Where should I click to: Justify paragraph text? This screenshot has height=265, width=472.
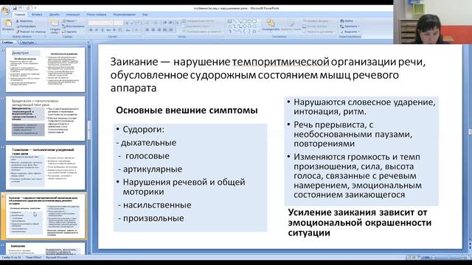tap(164, 30)
